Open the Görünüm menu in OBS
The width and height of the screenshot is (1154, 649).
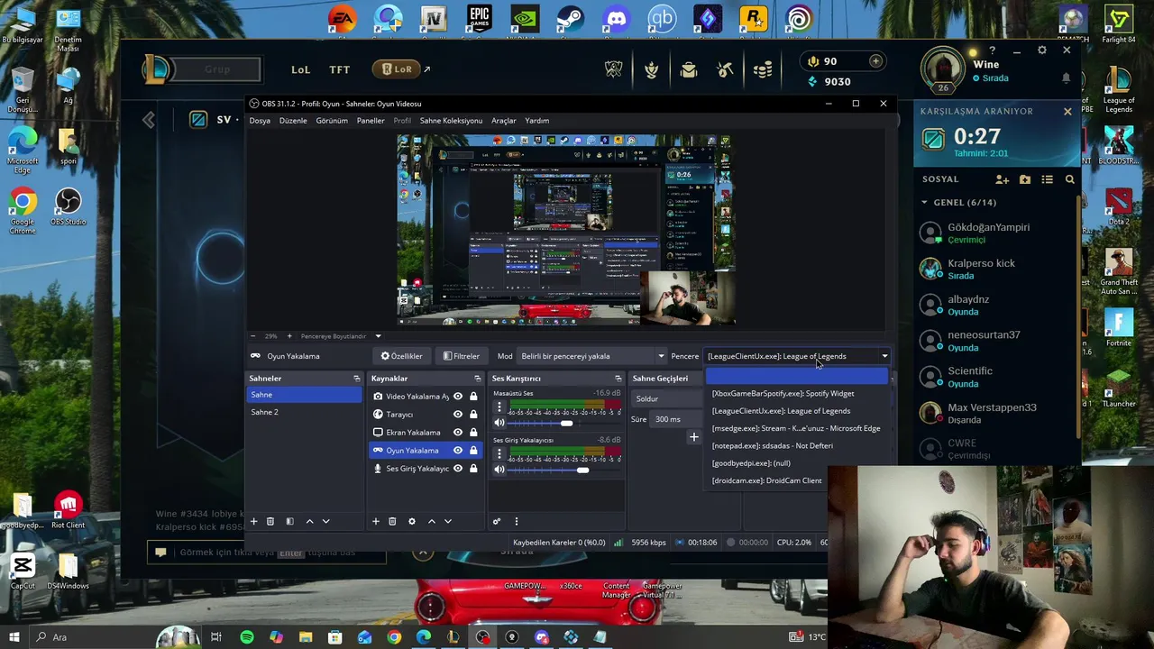[332, 121]
